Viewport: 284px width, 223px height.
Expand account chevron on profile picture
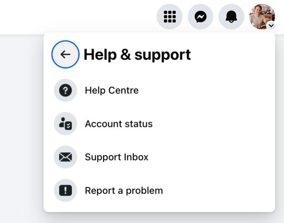pos(271,26)
